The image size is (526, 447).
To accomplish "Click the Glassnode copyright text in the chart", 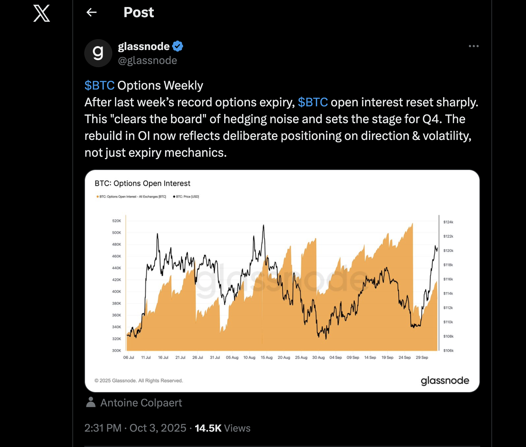I will pyautogui.click(x=139, y=381).
